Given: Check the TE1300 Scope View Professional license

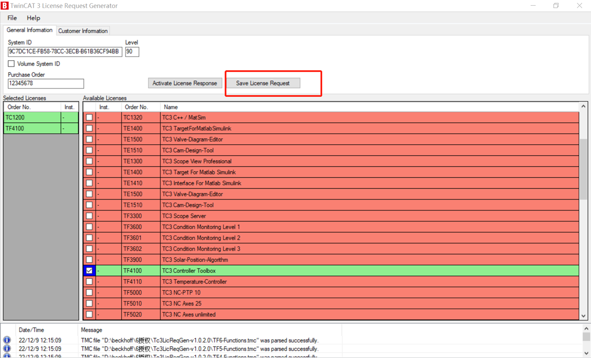Looking at the screenshot, I should [89, 161].
